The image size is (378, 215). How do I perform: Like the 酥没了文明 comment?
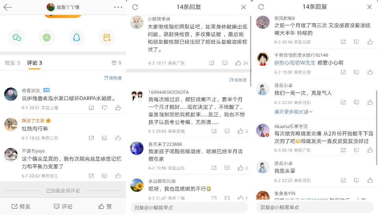point(118,138)
